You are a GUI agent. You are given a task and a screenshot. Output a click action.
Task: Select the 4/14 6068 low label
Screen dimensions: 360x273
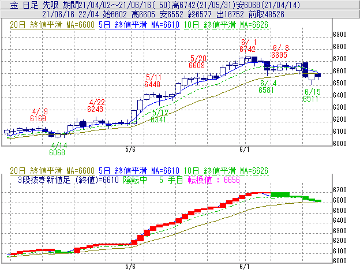tap(58, 149)
